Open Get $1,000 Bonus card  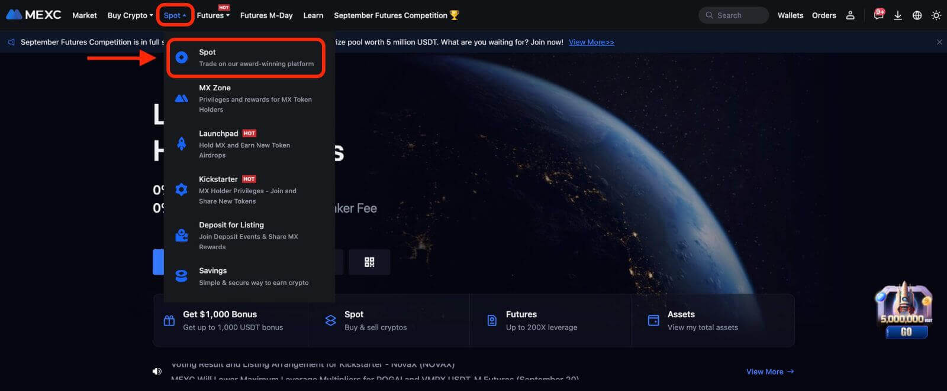point(230,321)
